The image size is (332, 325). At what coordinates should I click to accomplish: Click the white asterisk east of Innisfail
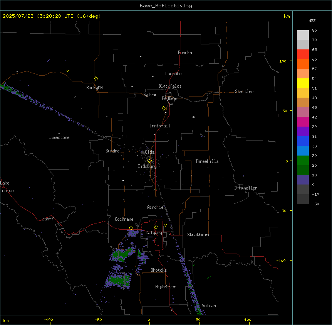point(193,117)
